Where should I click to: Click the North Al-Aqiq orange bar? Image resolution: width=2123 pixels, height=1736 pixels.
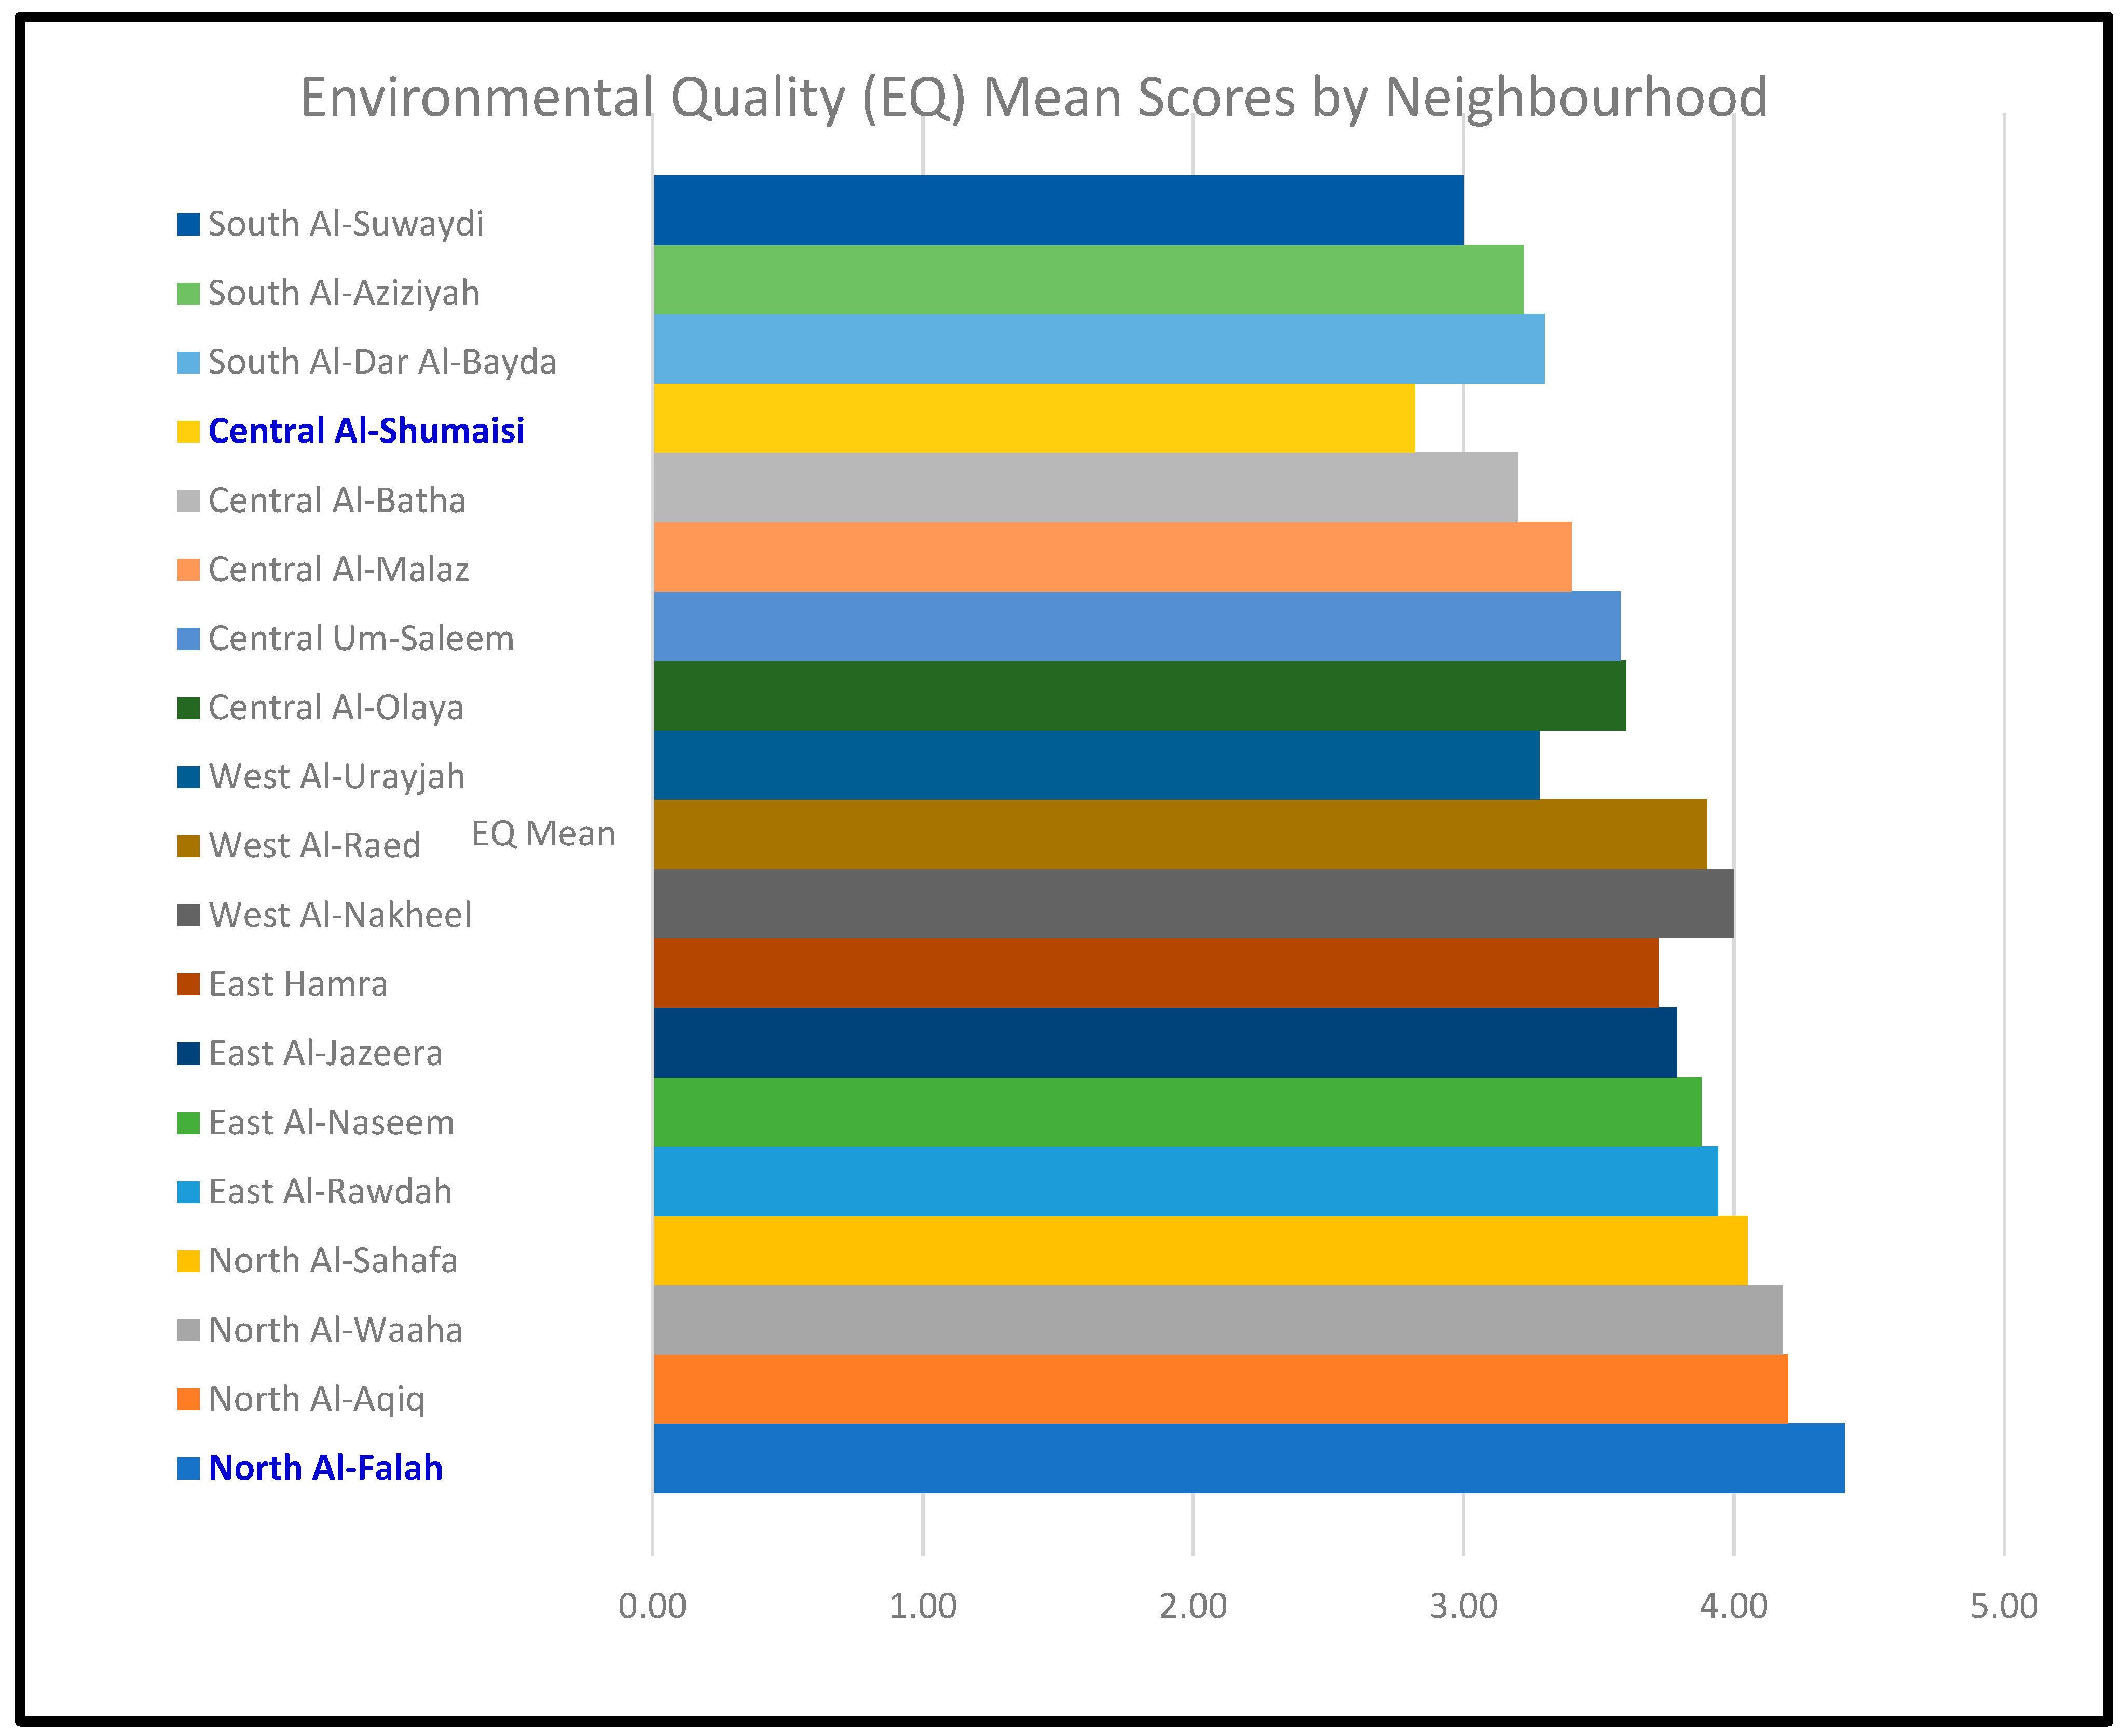(x=1221, y=1389)
